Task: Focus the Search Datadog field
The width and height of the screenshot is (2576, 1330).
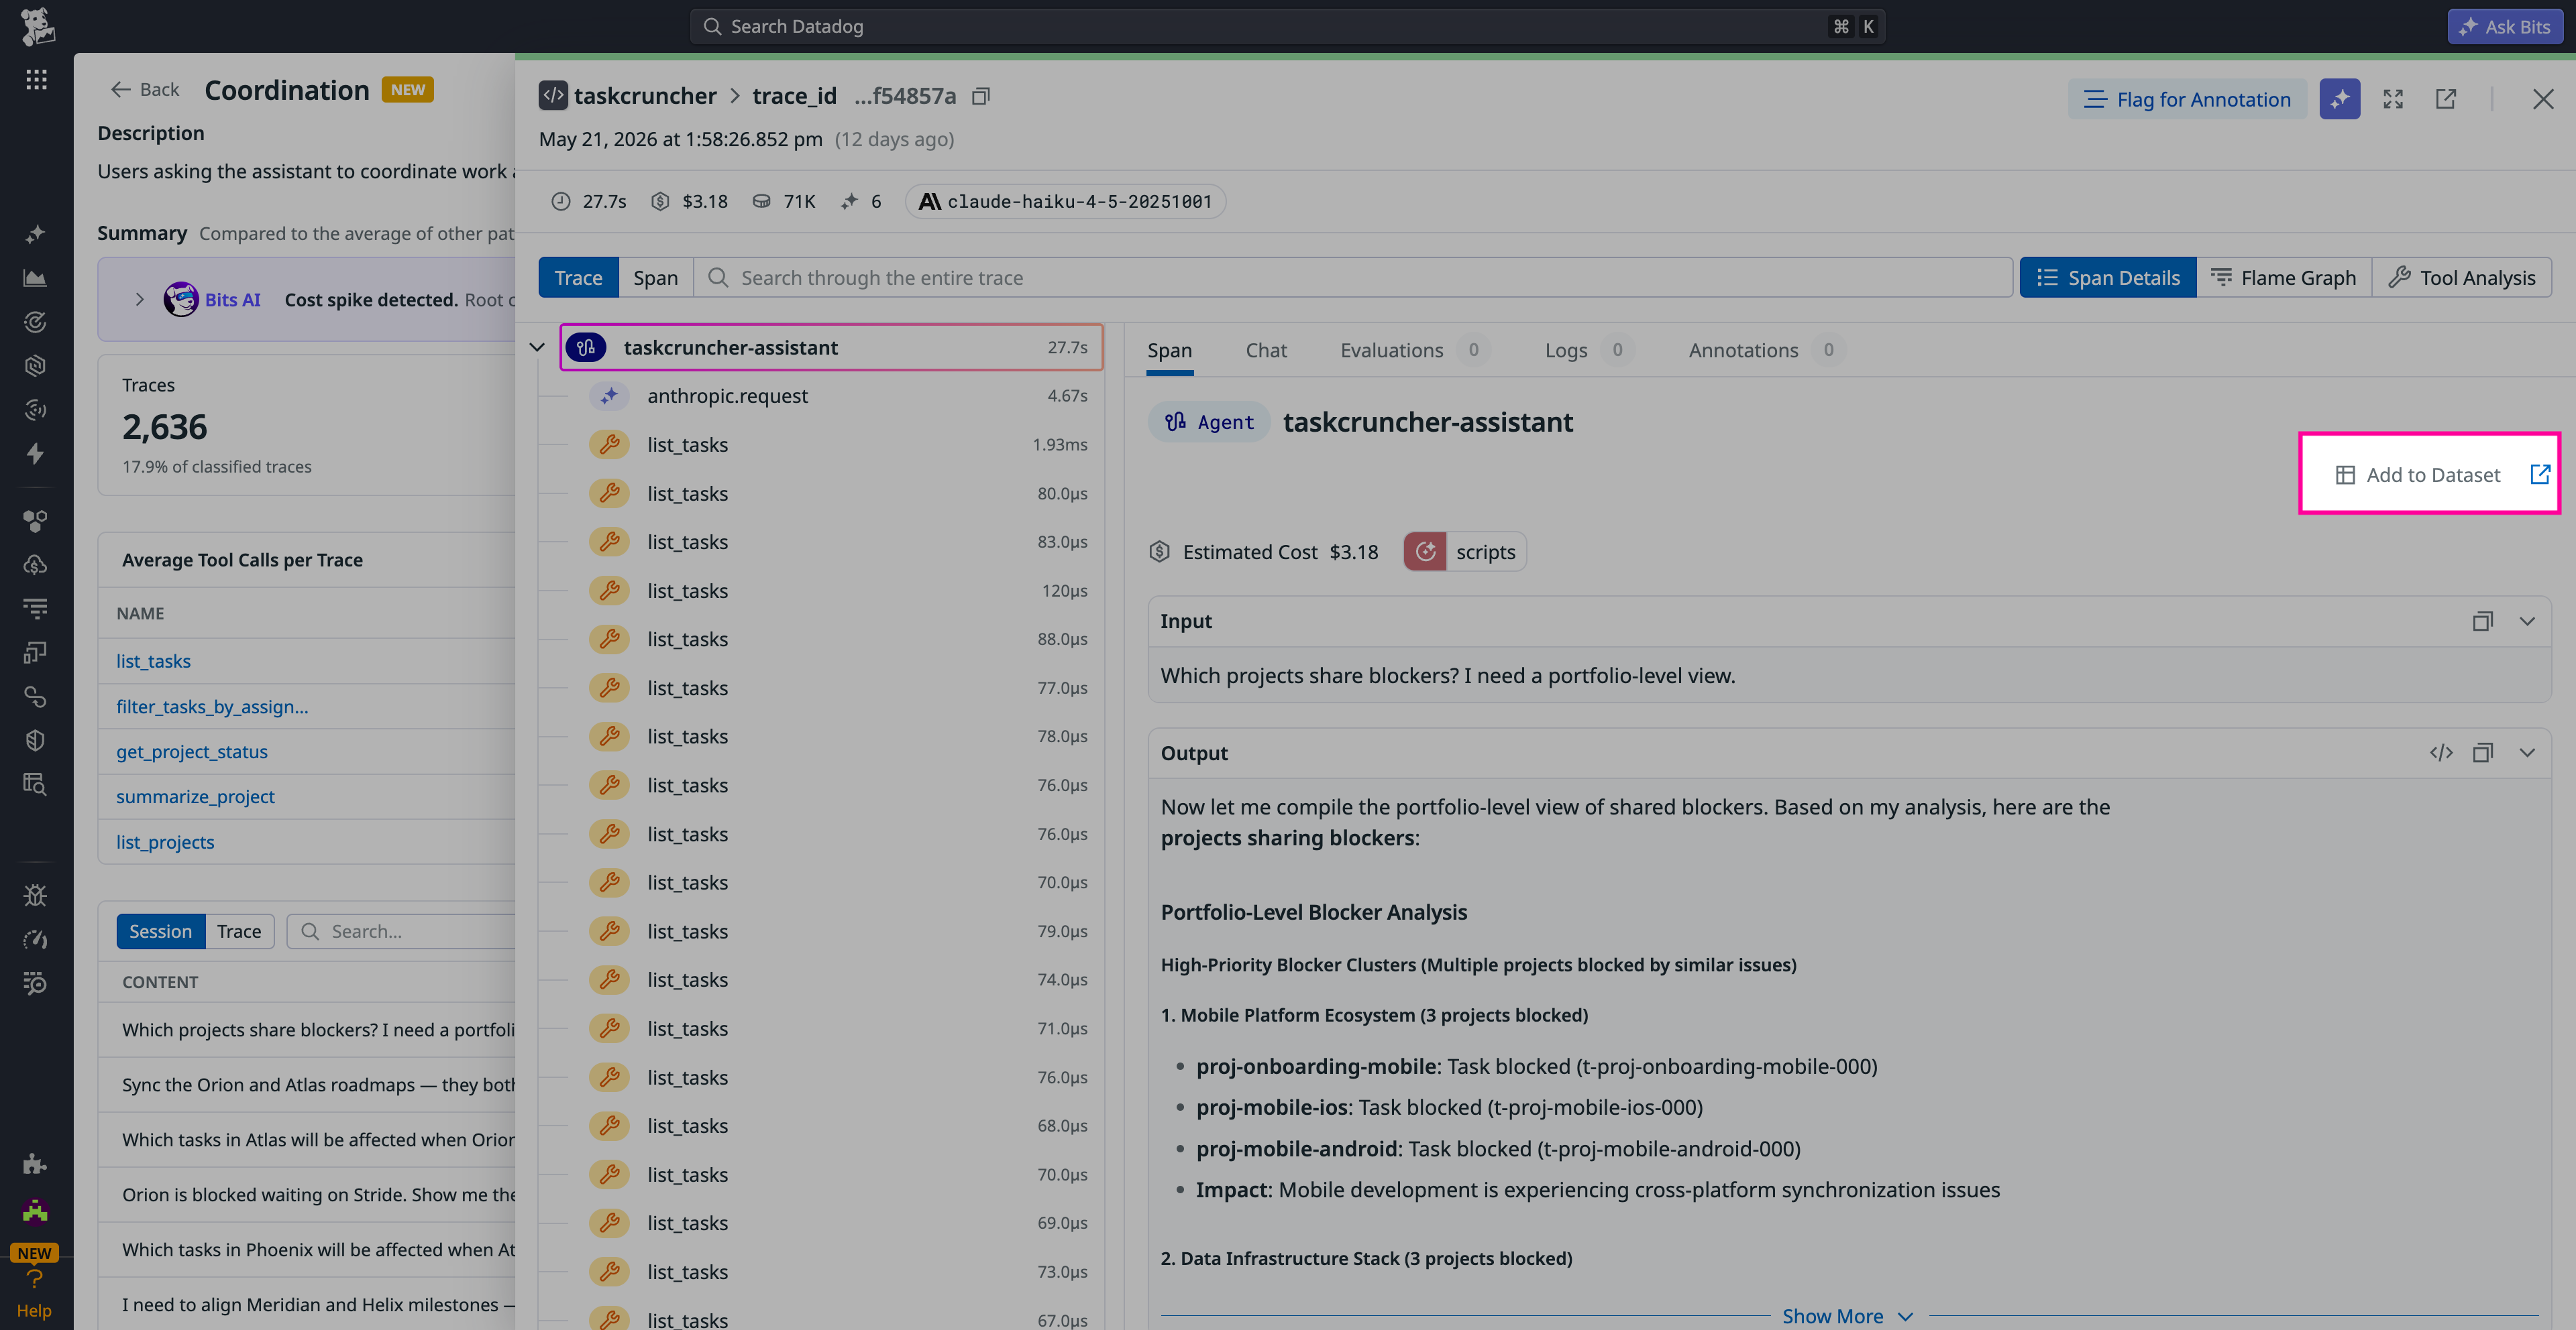Action: click(x=1287, y=27)
